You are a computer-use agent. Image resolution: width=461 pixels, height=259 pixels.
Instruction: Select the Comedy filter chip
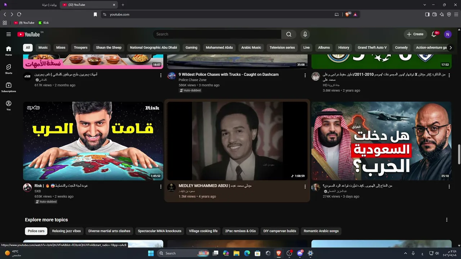[401, 47]
